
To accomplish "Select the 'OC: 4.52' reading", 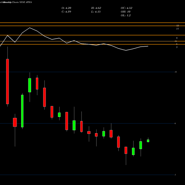I will (x=127, y=8).
